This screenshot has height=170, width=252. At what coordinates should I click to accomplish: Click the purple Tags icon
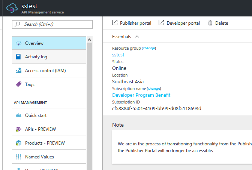pos(18,84)
